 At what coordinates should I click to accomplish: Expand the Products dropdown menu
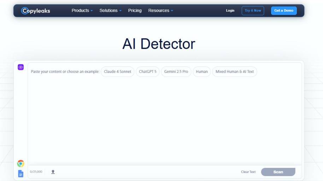coord(82,11)
